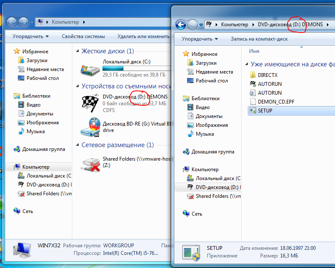Open Изображения library in DEMONS window
Screen dimensions: 335x268
(212, 125)
